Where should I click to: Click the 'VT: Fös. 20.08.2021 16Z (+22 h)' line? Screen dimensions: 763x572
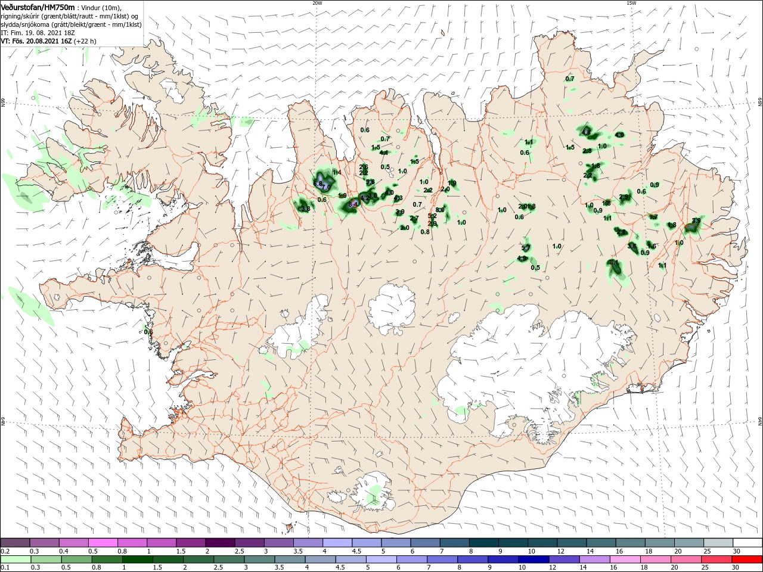point(49,41)
